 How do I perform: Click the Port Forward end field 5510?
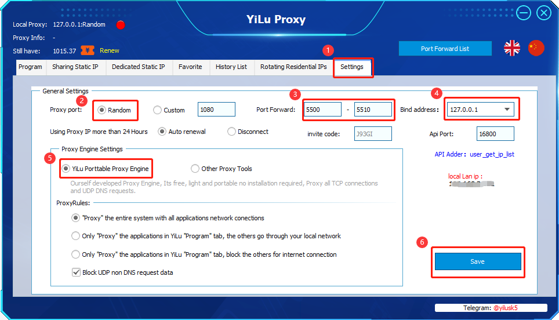tap(373, 110)
